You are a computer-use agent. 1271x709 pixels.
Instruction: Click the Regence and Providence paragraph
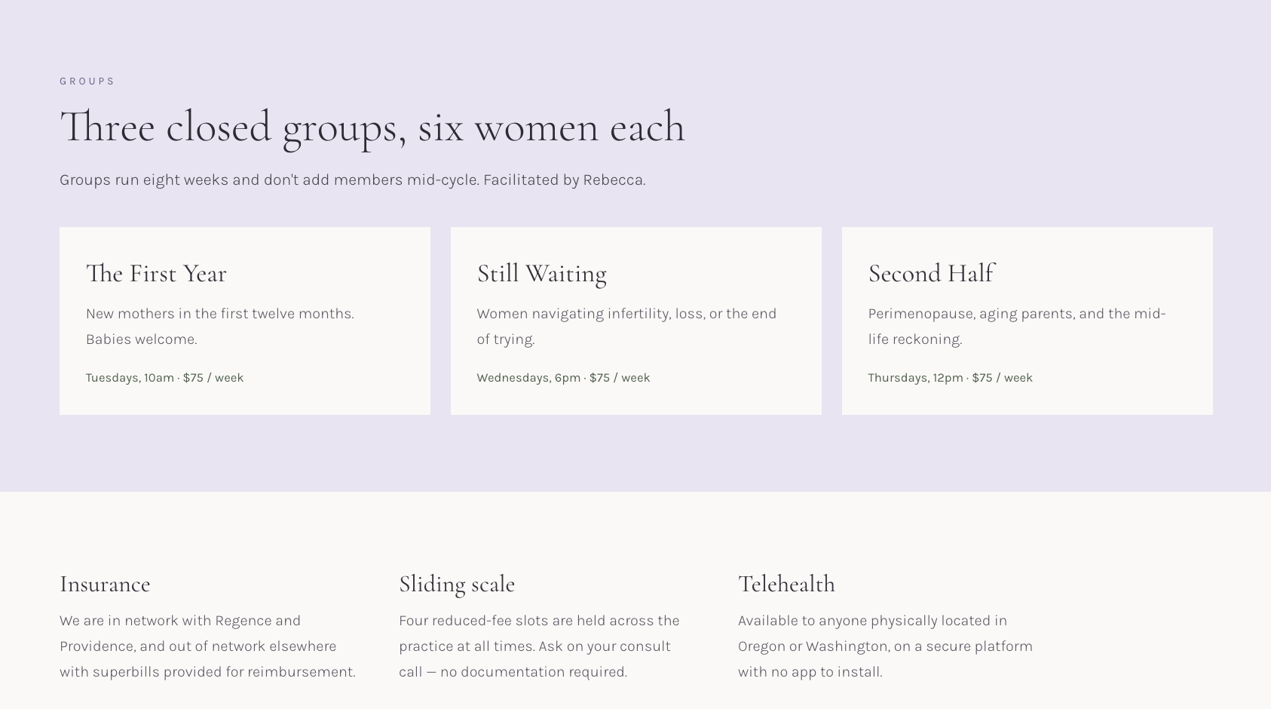click(207, 646)
